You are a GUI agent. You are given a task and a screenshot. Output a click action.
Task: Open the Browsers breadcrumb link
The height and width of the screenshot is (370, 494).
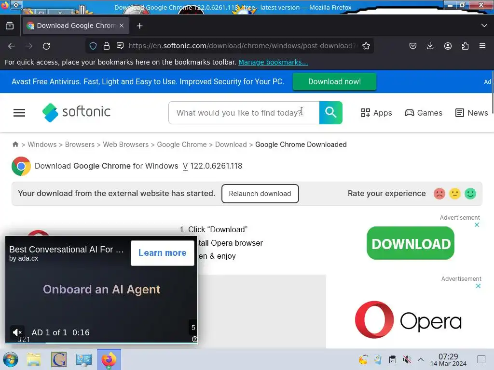(x=80, y=145)
